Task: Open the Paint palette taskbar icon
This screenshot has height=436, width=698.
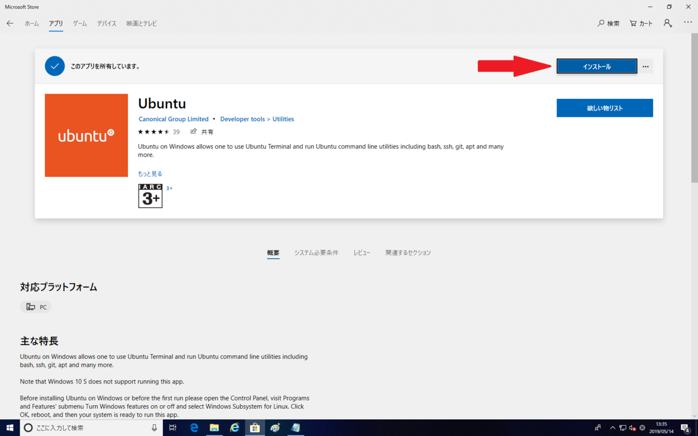Action: pyautogui.click(x=275, y=427)
